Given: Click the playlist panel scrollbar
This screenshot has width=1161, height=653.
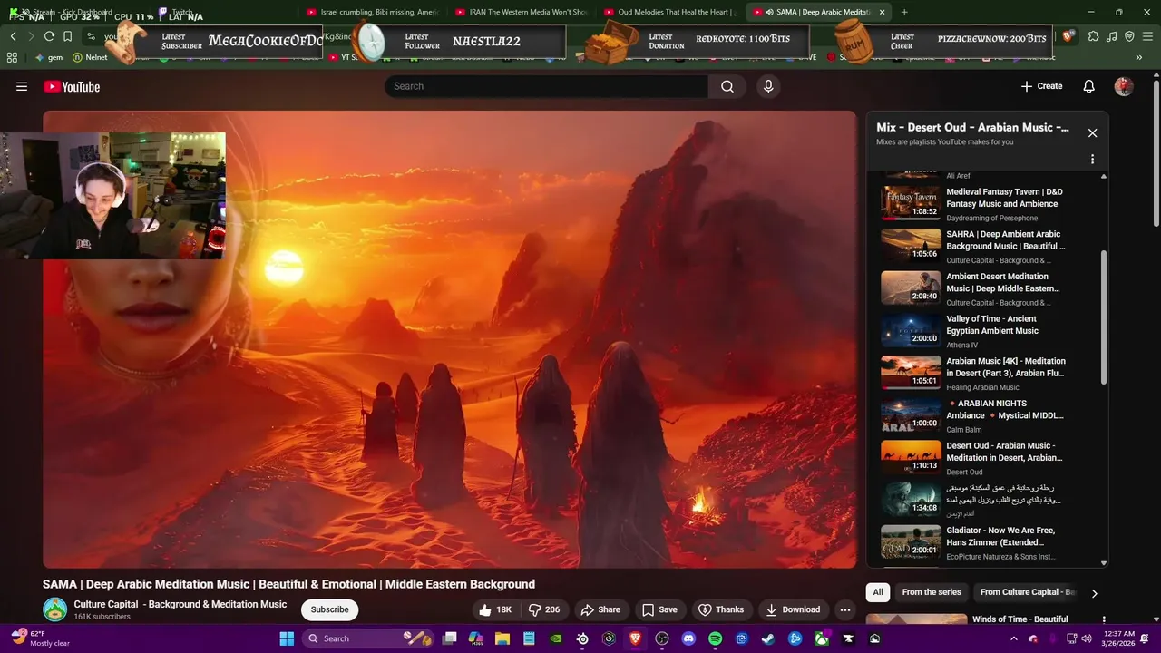Looking at the screenshot, I should (x=1104, y=317).
